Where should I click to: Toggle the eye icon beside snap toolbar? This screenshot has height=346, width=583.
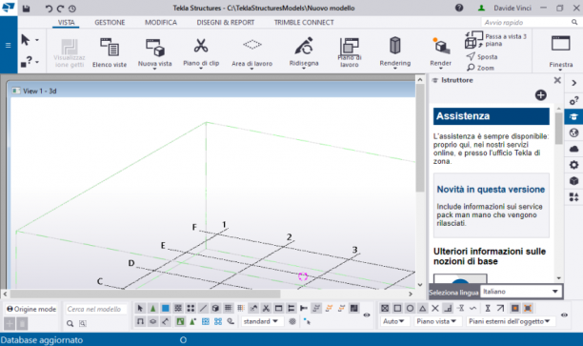coord(564,315)
